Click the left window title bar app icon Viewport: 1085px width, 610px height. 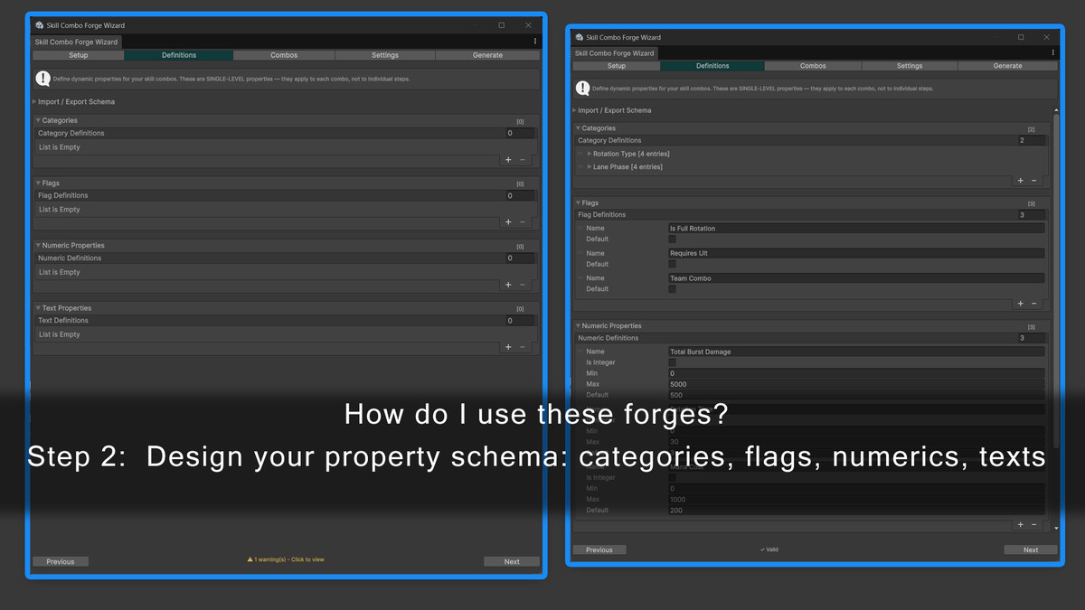click(40, 25)
